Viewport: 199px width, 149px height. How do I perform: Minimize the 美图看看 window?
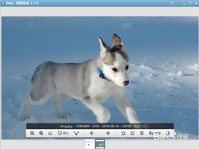click(x=184, y=3)
